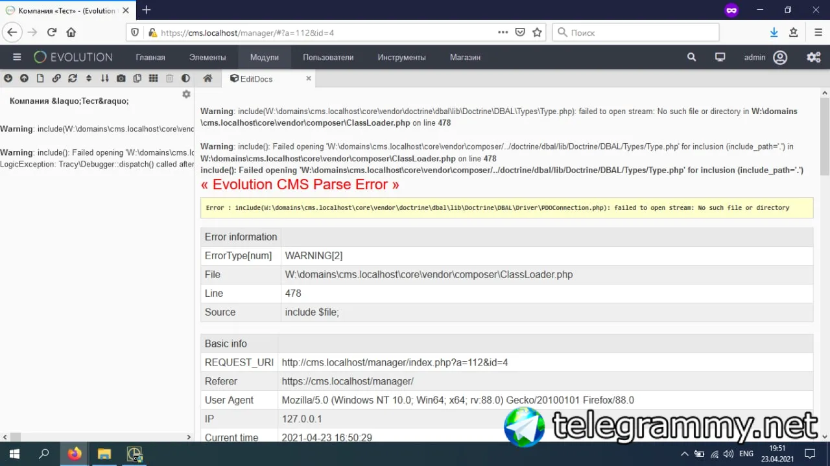Toggle the hamburger sidebar menu
The width and height of the screenshot is (830, 466).
click(17, 57)
